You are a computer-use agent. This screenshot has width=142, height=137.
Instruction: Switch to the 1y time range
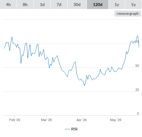[x=117, y=5]
